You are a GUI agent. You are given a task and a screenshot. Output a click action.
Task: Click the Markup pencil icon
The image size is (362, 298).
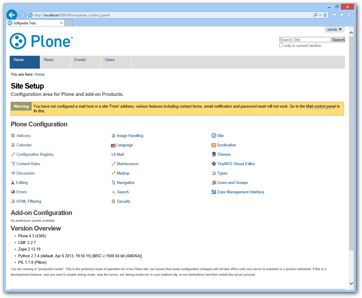pyautogui.click(x=113, y=173)
